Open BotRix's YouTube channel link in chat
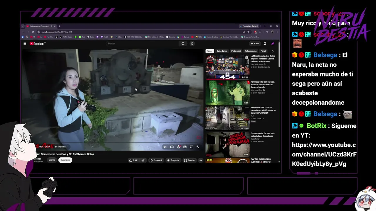 [x=324, y=154]
